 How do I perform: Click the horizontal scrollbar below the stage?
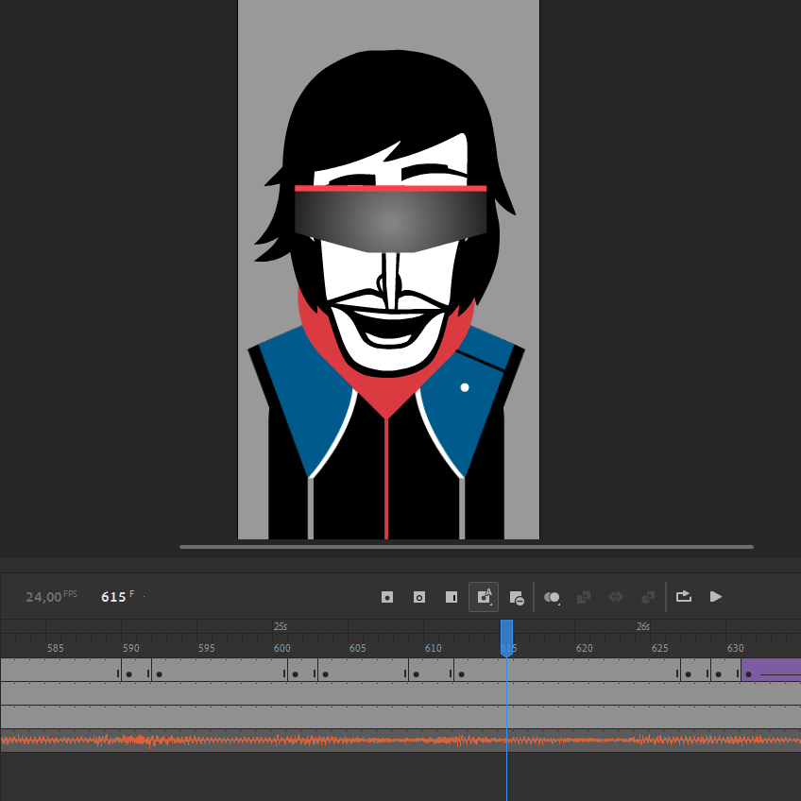click(467, 547)
